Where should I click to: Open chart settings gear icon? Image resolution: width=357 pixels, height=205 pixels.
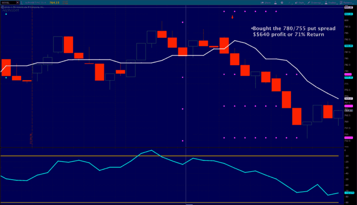(282, 3)
